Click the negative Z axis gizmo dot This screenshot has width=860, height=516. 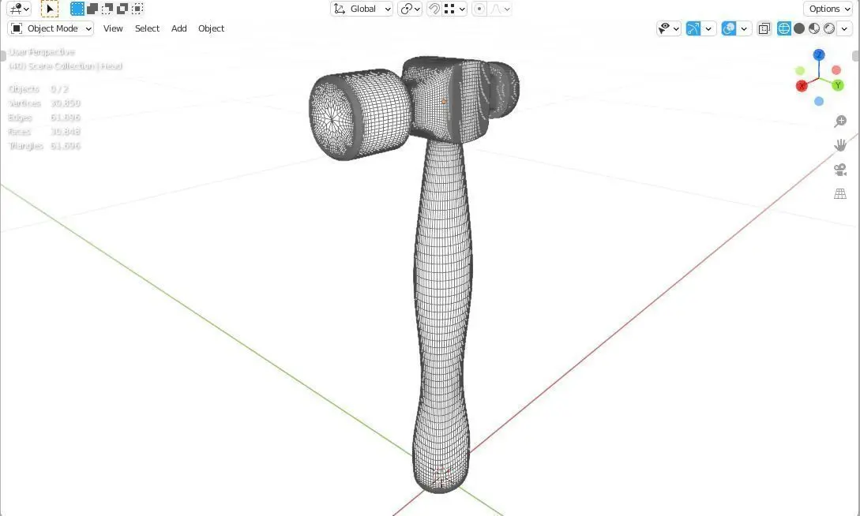(819, 101)
